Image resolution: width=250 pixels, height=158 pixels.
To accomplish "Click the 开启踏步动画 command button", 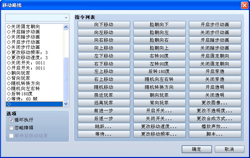I will pyautogui.click(x=215, y=40).
